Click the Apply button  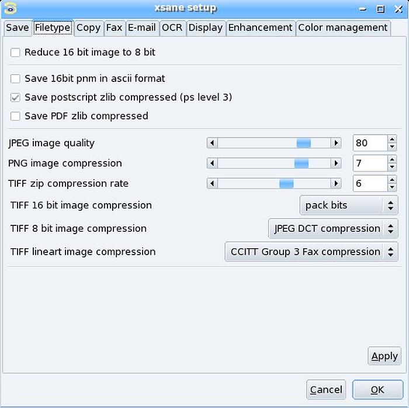[384, 356]
